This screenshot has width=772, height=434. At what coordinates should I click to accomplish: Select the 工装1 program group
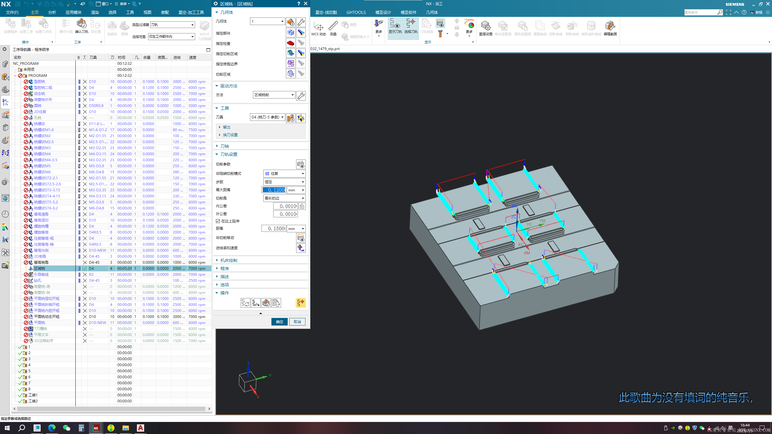click(x=33, y=395)
